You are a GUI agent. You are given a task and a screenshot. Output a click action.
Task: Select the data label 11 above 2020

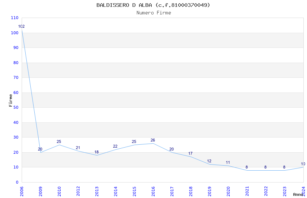(228, 162)
